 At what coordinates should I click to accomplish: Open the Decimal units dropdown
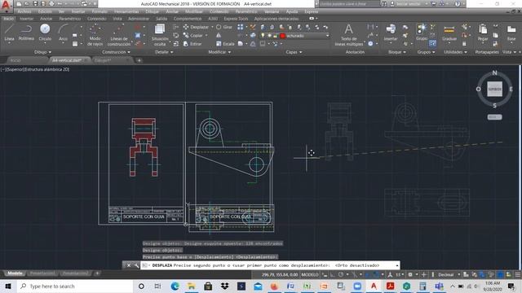point(448,275)
